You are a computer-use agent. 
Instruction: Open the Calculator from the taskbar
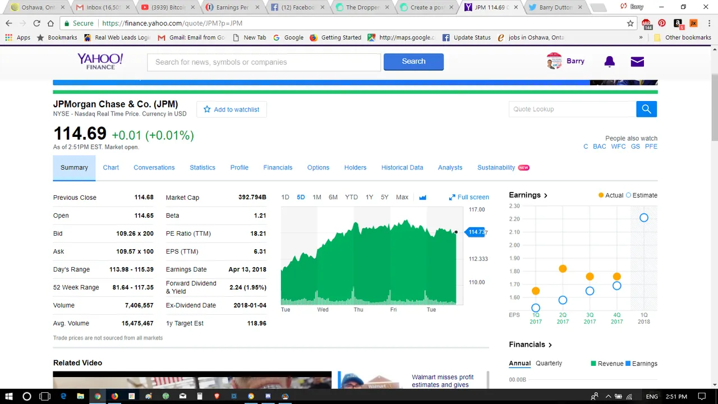[x=200, y=396]
